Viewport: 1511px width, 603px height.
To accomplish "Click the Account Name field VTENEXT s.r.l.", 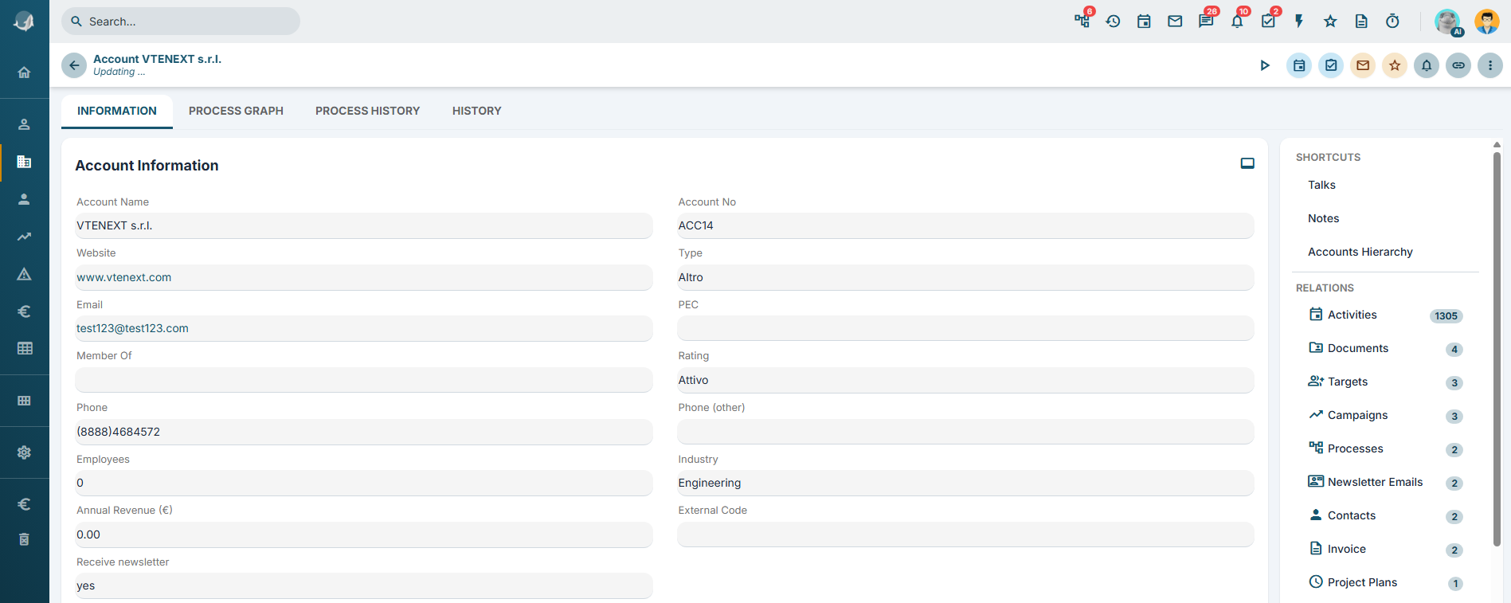I will pos(364,225).
